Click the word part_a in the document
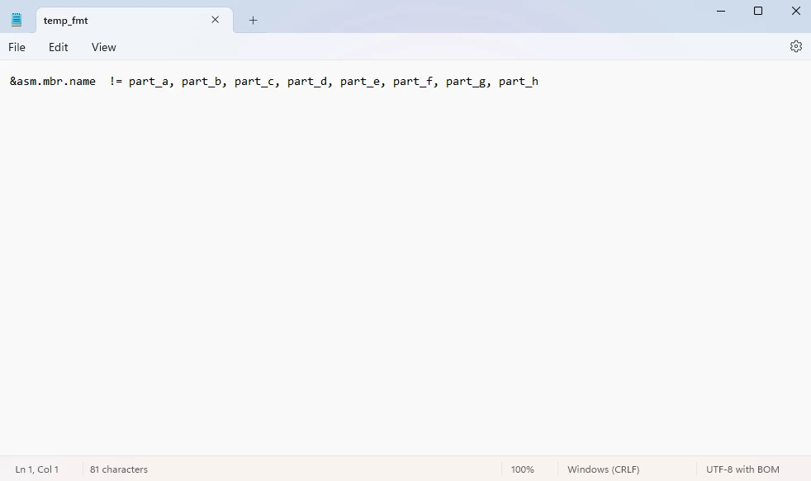 pos(149,81)
